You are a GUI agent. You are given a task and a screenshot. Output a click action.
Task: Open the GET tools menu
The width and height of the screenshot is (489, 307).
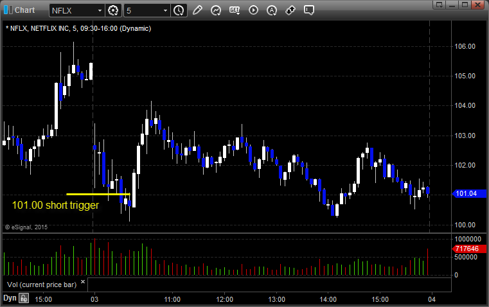click(235, 10)
